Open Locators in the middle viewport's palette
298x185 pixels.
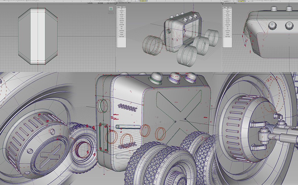[x=121, y=33]
